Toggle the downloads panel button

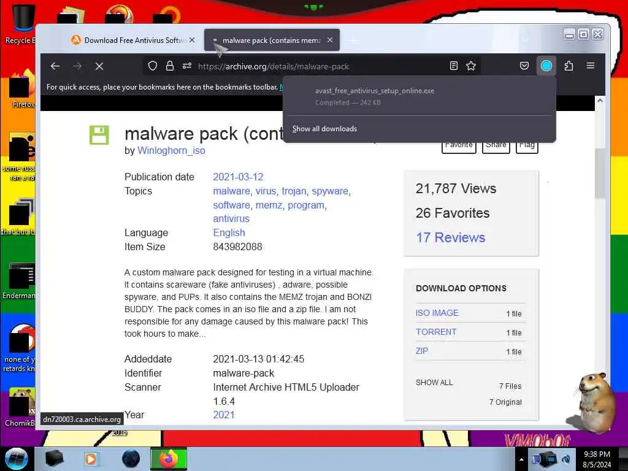pyautogui.click(x=546, y=66)
